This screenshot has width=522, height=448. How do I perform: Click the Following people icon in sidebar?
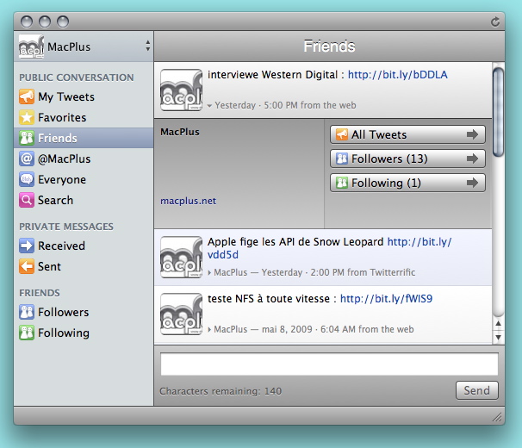(27, 333)
